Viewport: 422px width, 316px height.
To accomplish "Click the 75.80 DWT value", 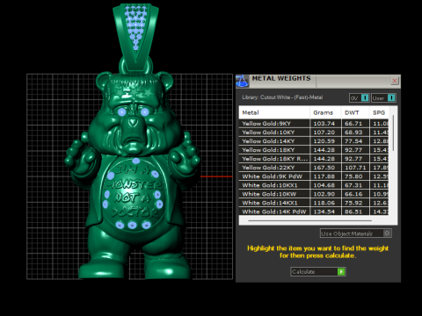I will pos(353,176).
